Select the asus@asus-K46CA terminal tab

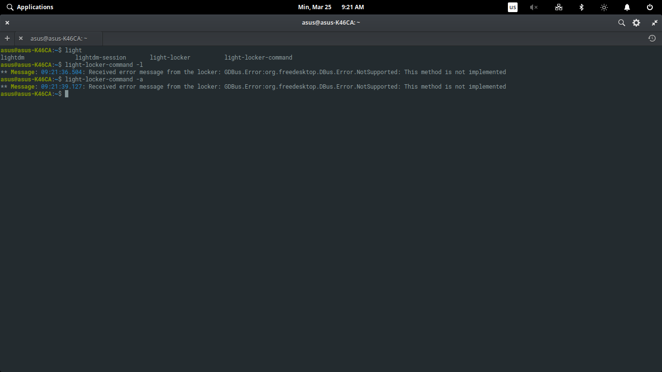pos(58,38)
